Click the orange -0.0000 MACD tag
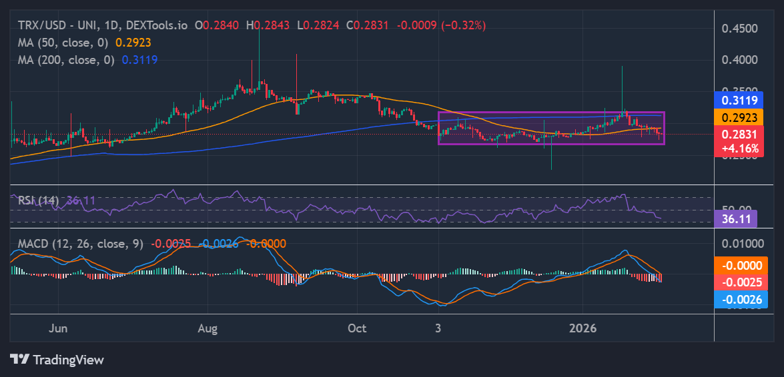The width and height of the screenshot is (784, 377). pyautogui.click(x=739, y=265)
